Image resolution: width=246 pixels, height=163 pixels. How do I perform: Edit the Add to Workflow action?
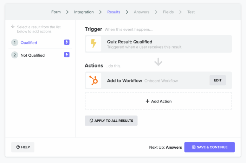(x=218, y=80)
